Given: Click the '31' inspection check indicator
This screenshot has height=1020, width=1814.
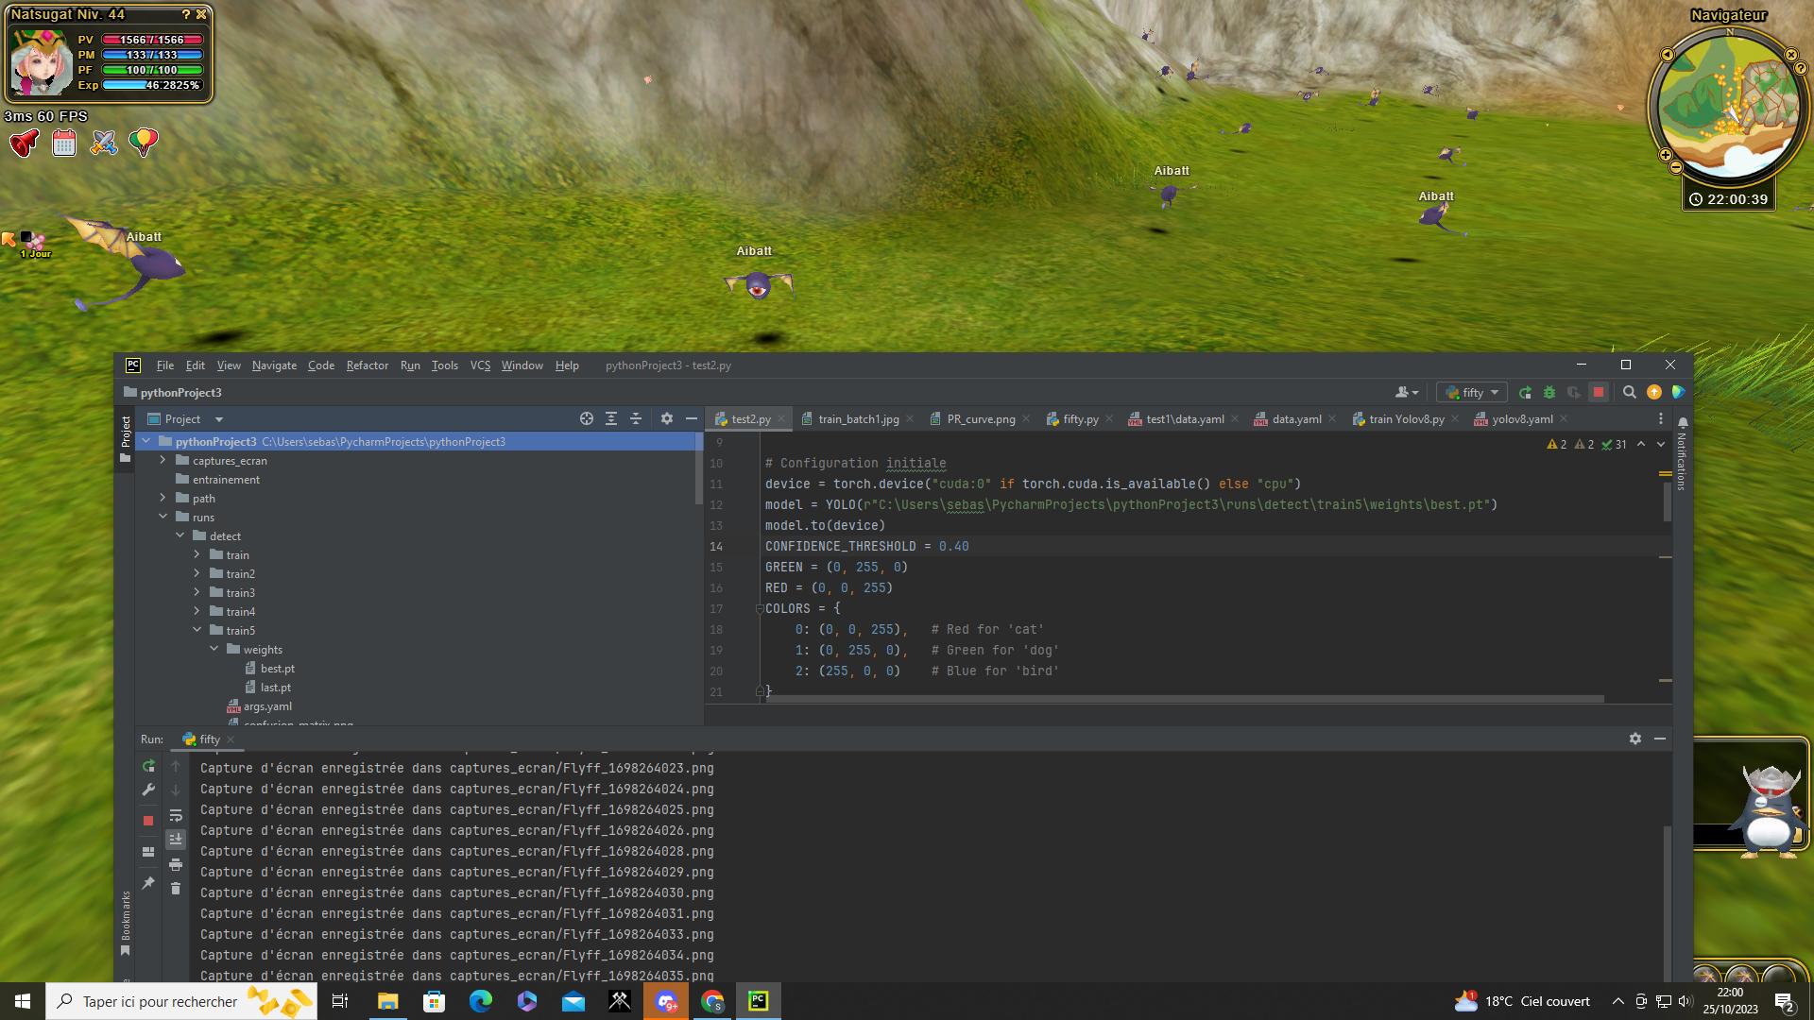Looking at the screenshot, I should pyautogui.click(x=1614, y=445).
